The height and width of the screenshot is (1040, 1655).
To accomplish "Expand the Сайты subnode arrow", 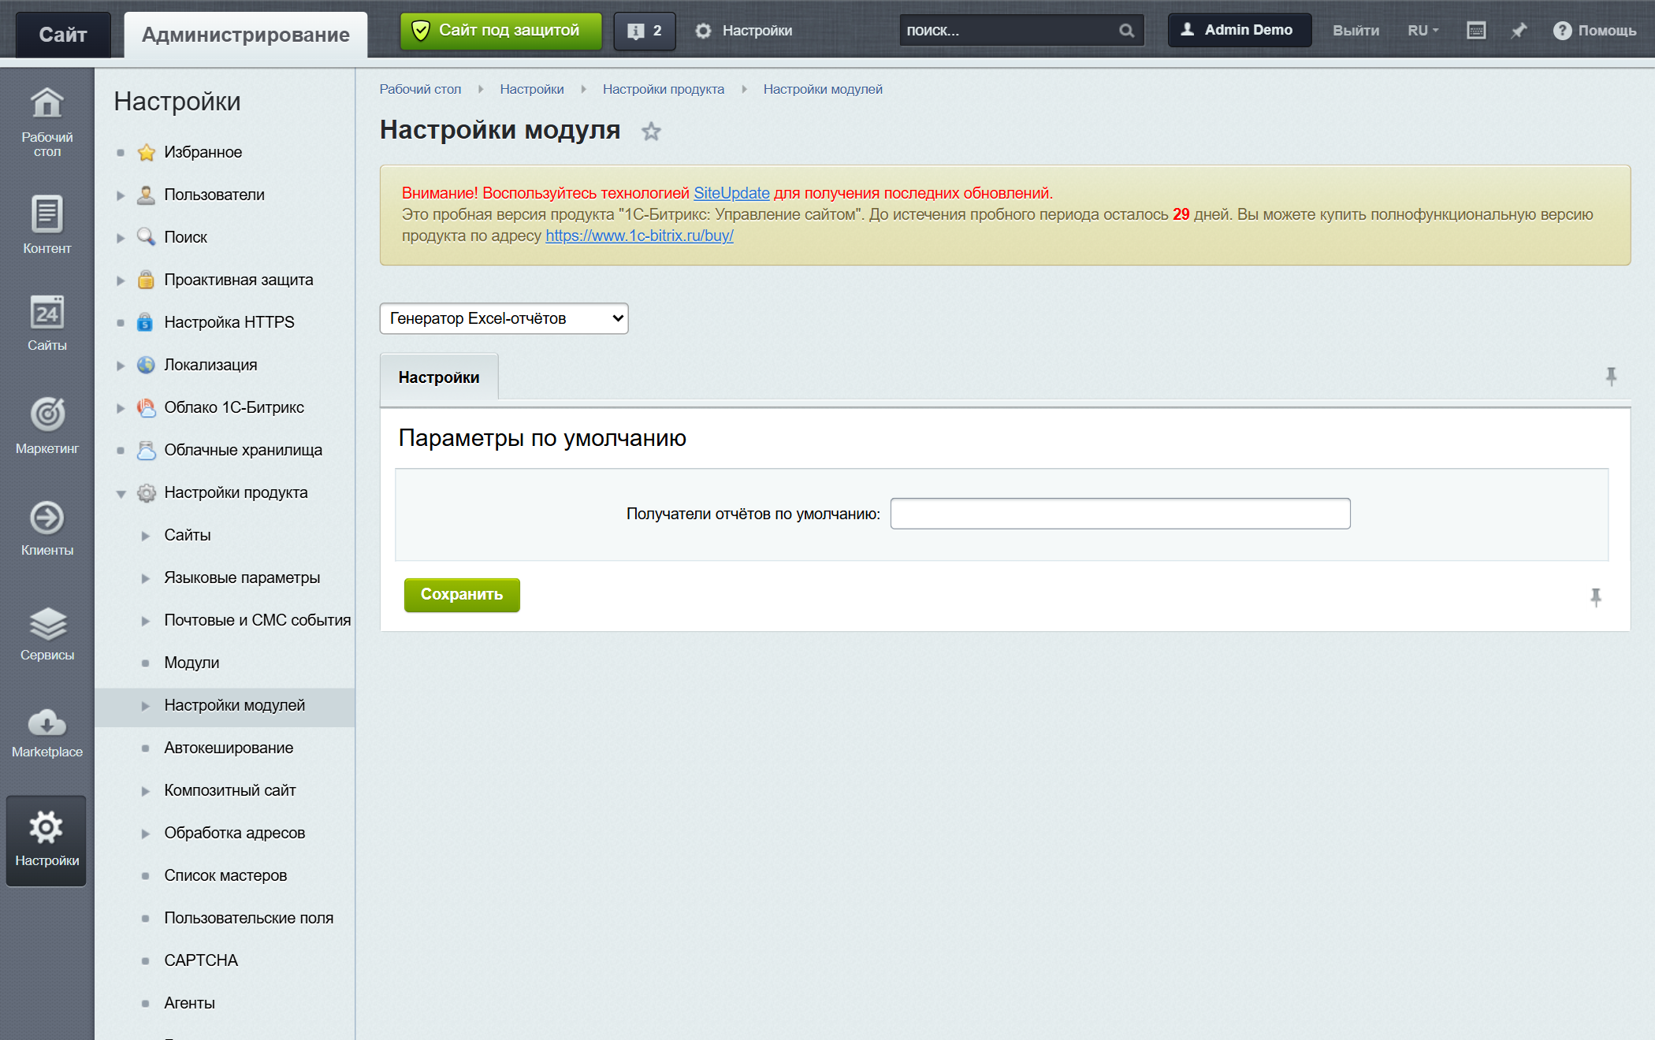I will coord(146,536).
